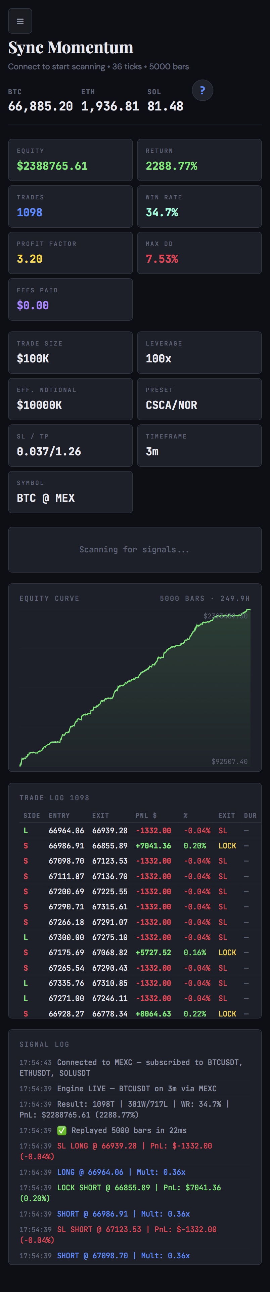
Task: Click the MAX DD stat card
Action: tap(199, 253)
